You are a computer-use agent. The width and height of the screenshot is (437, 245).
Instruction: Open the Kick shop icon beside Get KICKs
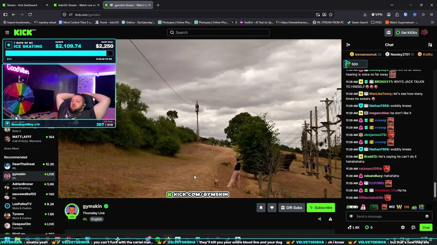389,32
